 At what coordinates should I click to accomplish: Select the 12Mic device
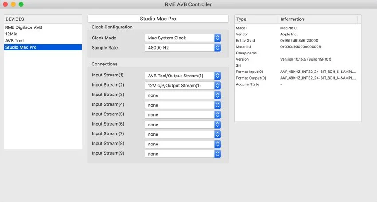(x=43, y=34)
